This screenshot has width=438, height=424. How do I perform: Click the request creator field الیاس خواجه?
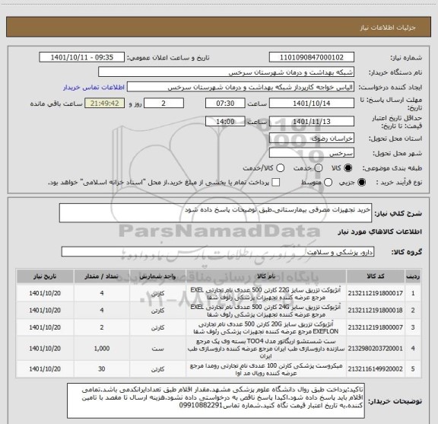click(240, 88)
